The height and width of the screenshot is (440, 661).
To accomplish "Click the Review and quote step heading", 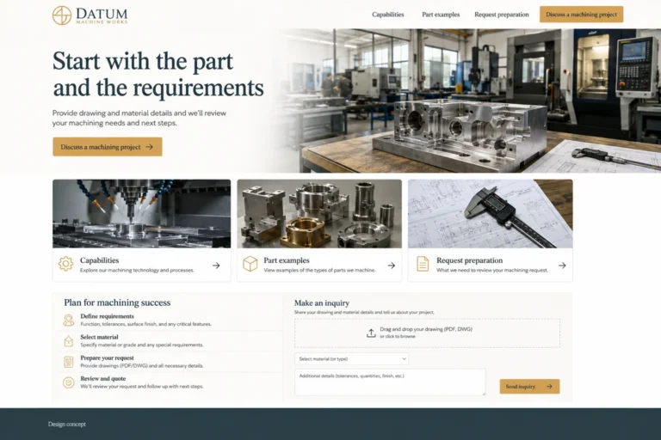I will [x=103, y=378].
